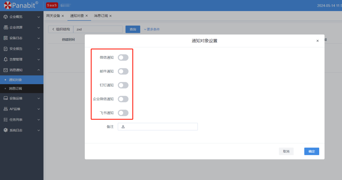342x180 pixels.
Task: Click the SaaS red badge
Action: click(x=52, y=5)
